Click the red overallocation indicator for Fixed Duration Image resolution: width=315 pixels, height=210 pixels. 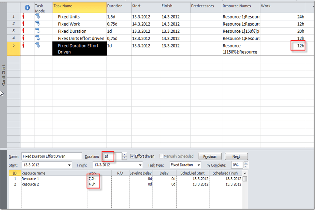[23, 31]
